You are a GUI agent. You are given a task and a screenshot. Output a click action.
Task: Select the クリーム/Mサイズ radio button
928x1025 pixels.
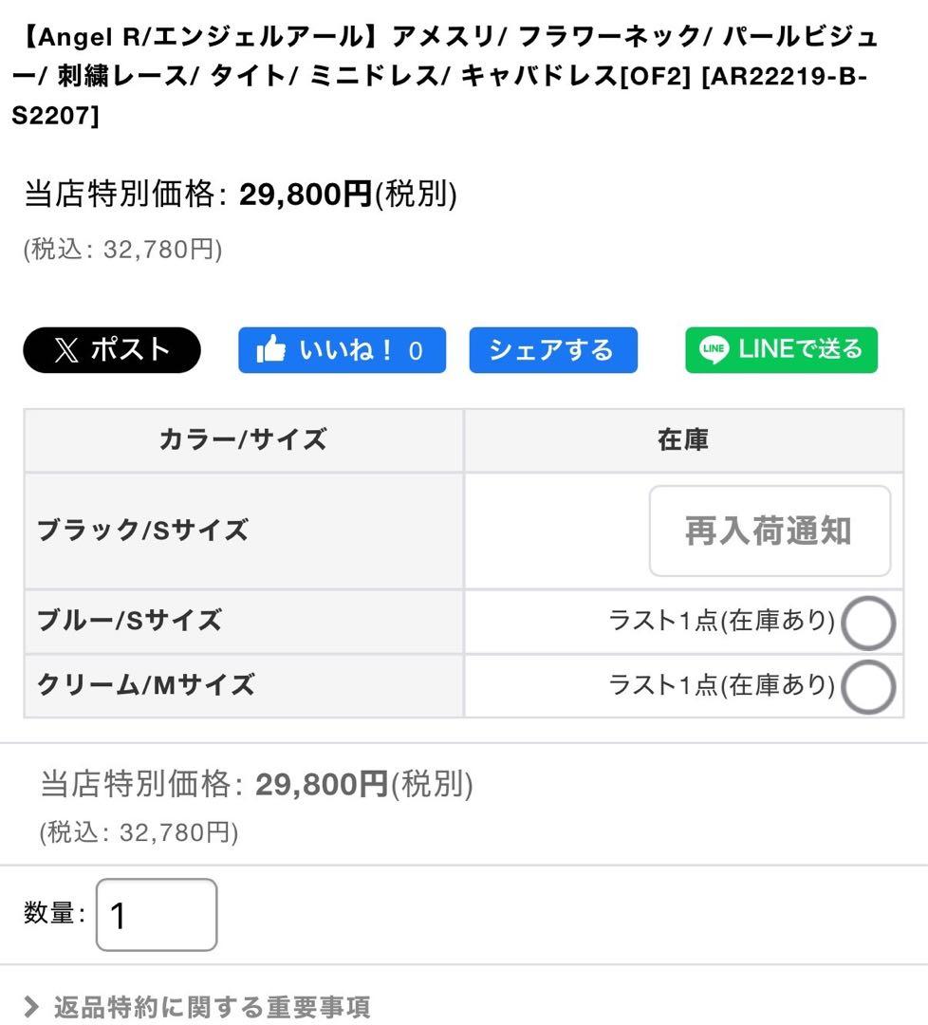point(868,687)
